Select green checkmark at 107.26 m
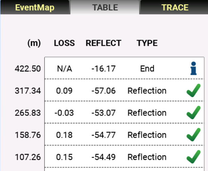The width and height of the screenshot is (208, 171). click(193, 157)
